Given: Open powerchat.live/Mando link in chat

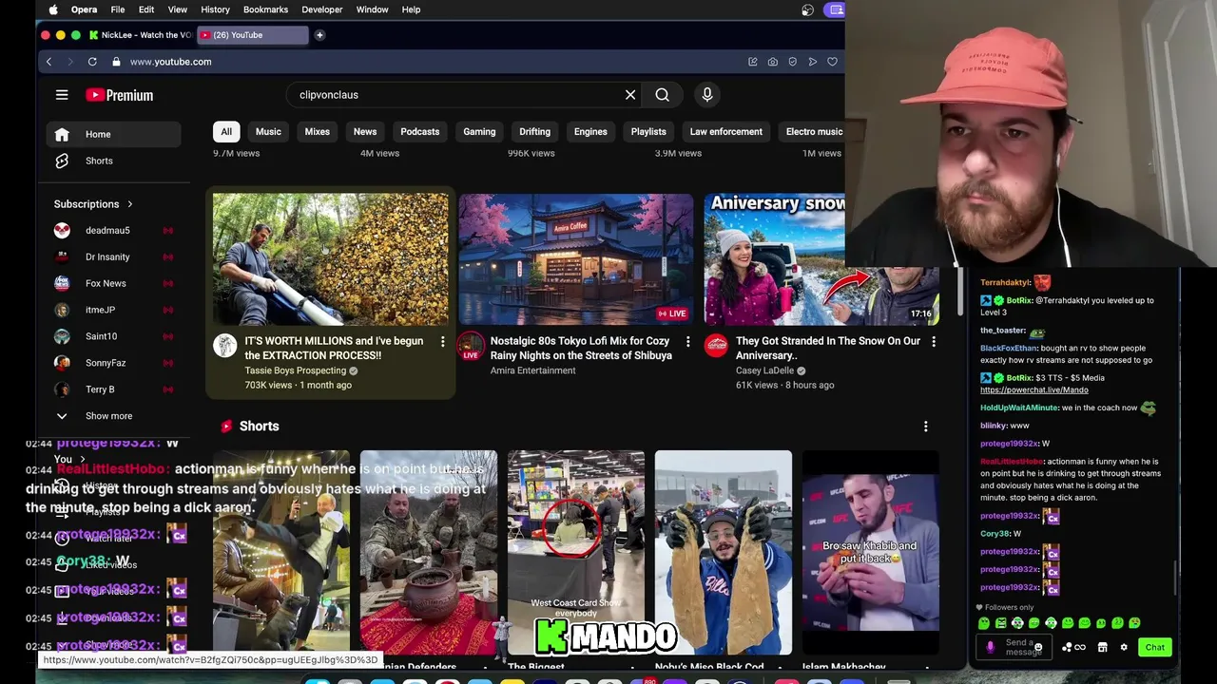Looking at the screenshot, I should pos(1033,390).
